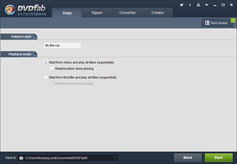Click the Task Queue list icon
Image resolution: width=237 pixels, height=164 pixels.
pyautogui.click(x=207, y=23)
